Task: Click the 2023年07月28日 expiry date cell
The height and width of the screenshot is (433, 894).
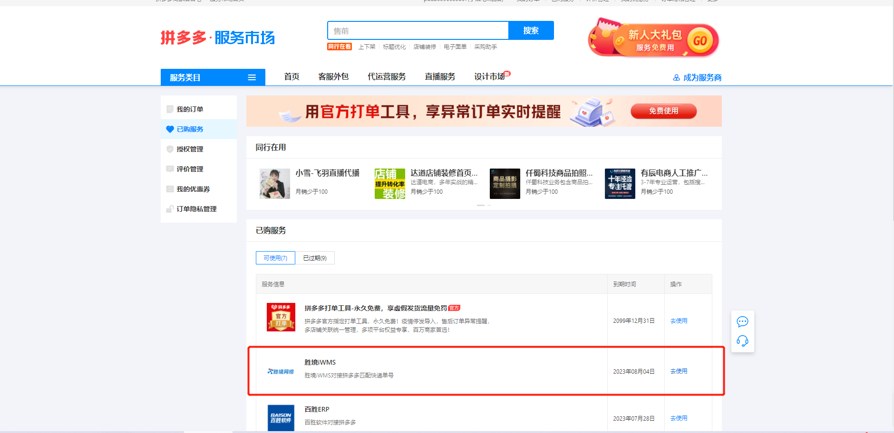Action: (x=634, y=418)
